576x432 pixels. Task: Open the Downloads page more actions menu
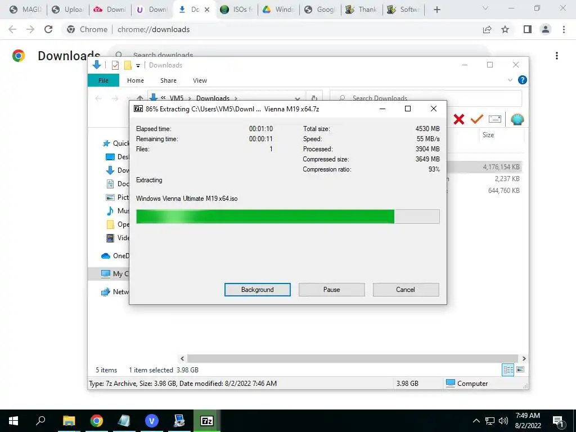(x=556, y=56)
